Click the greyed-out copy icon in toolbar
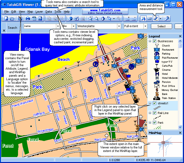 coord(49,19)
